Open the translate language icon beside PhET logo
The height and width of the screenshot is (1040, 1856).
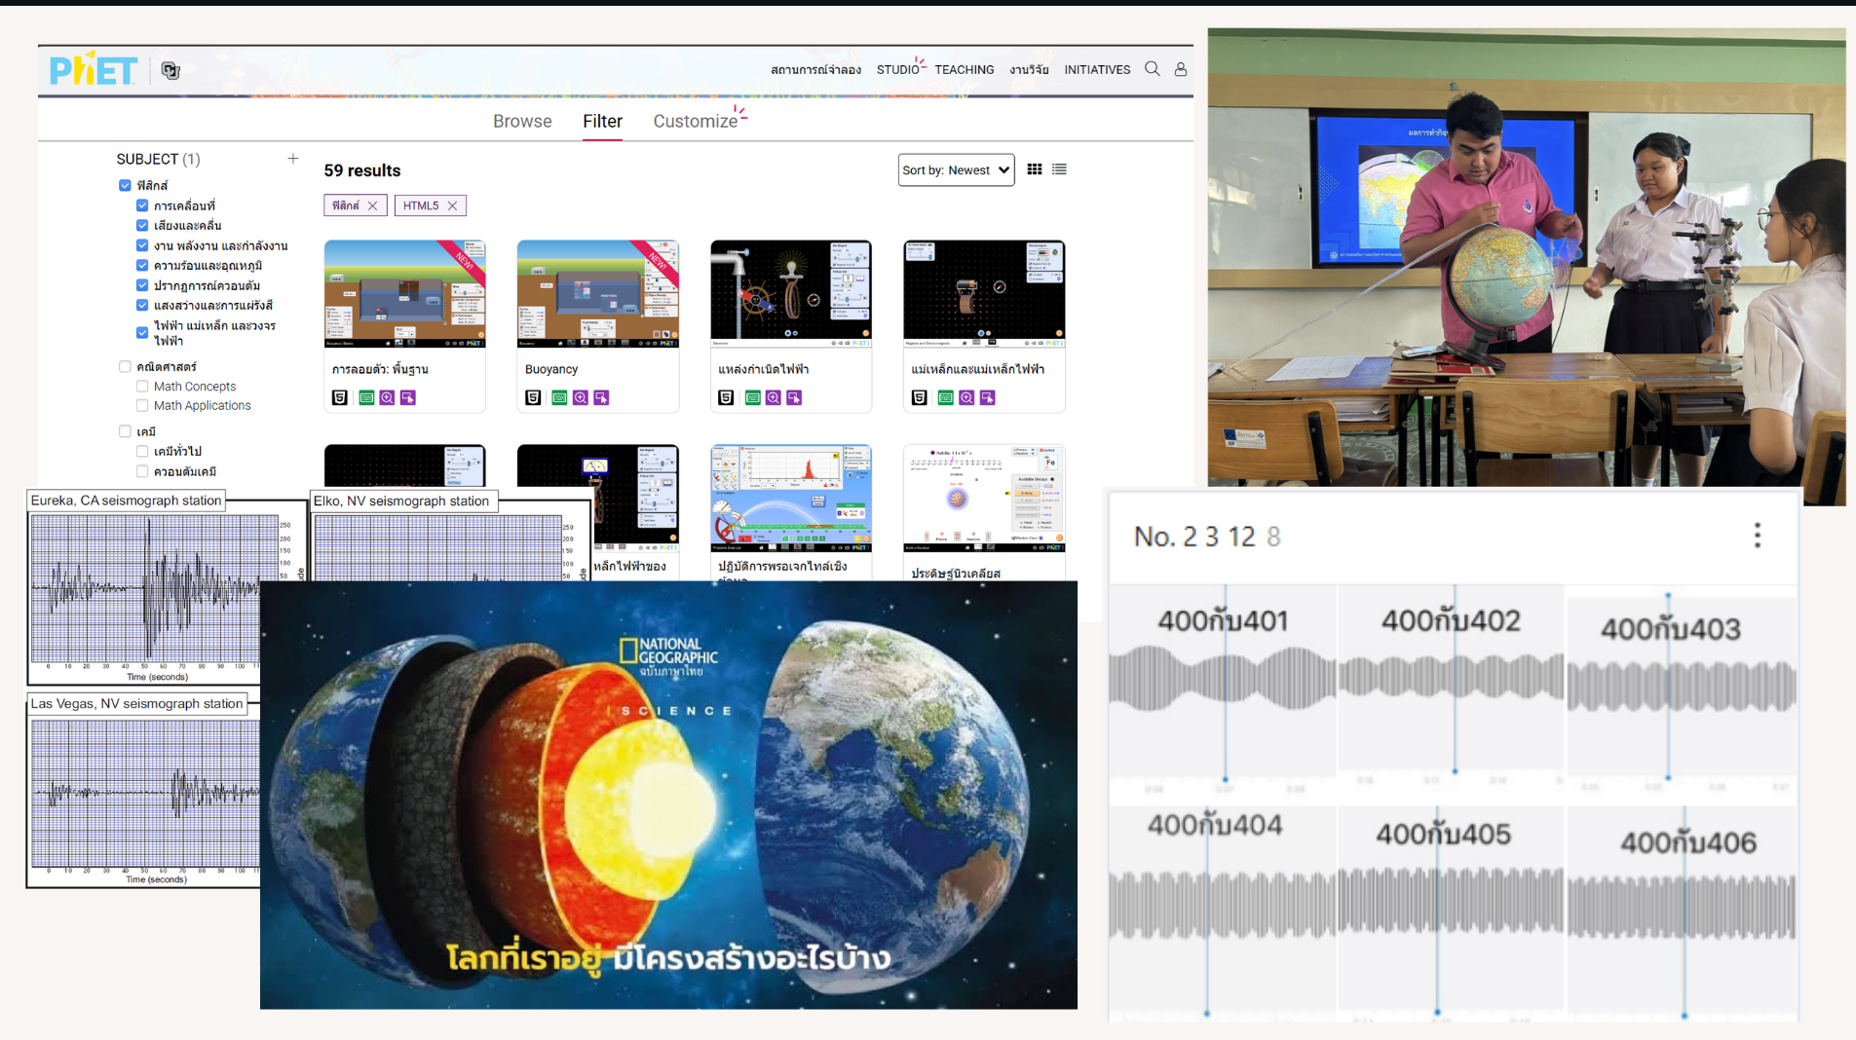(x=170, y=70)
